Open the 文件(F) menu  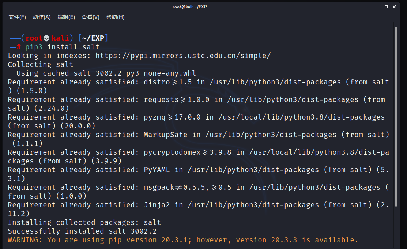click(x=17, y=17)
